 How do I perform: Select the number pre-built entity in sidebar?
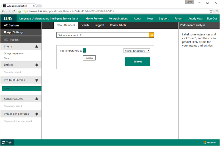(22, 89)
